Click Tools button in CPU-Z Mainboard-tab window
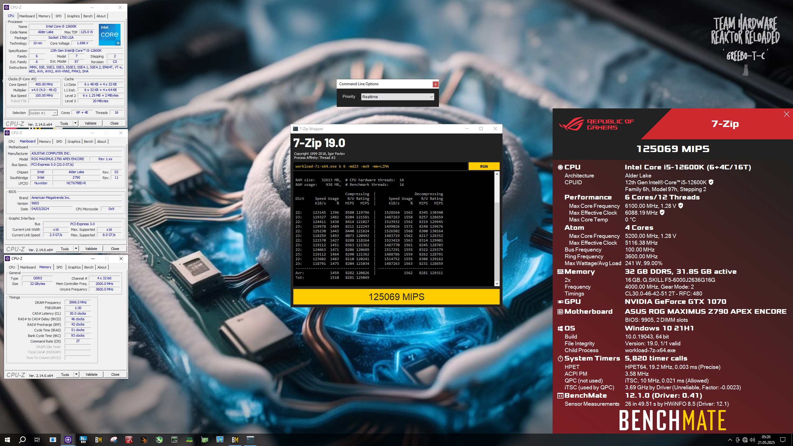 pyautogui.click(x=65, y=249)
